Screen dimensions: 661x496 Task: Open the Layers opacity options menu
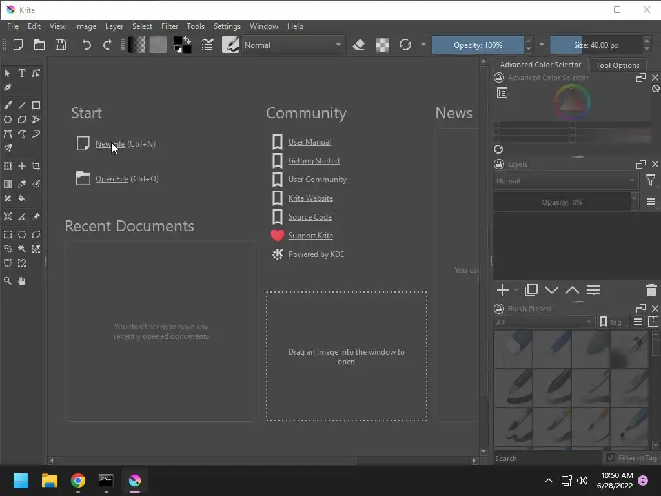click(x=651, y=202)
